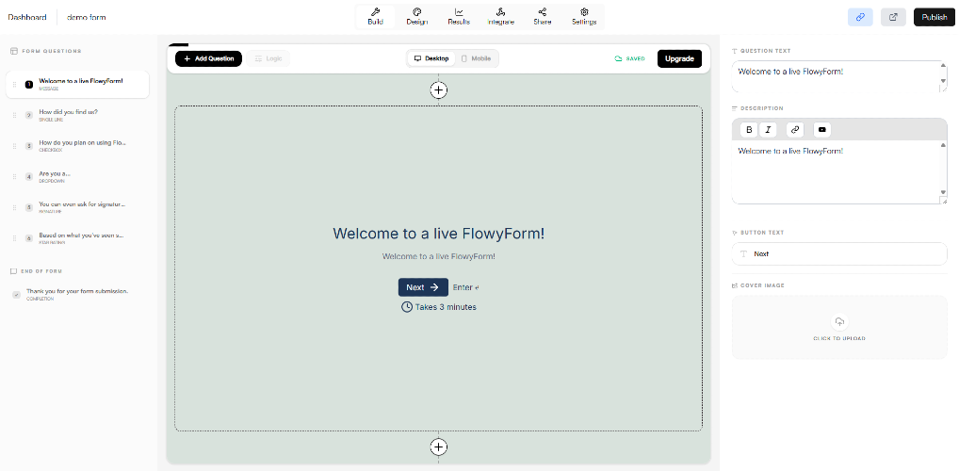Click the cover image upload cloud icon
959x471 pixels.
[x=839, y=322]
